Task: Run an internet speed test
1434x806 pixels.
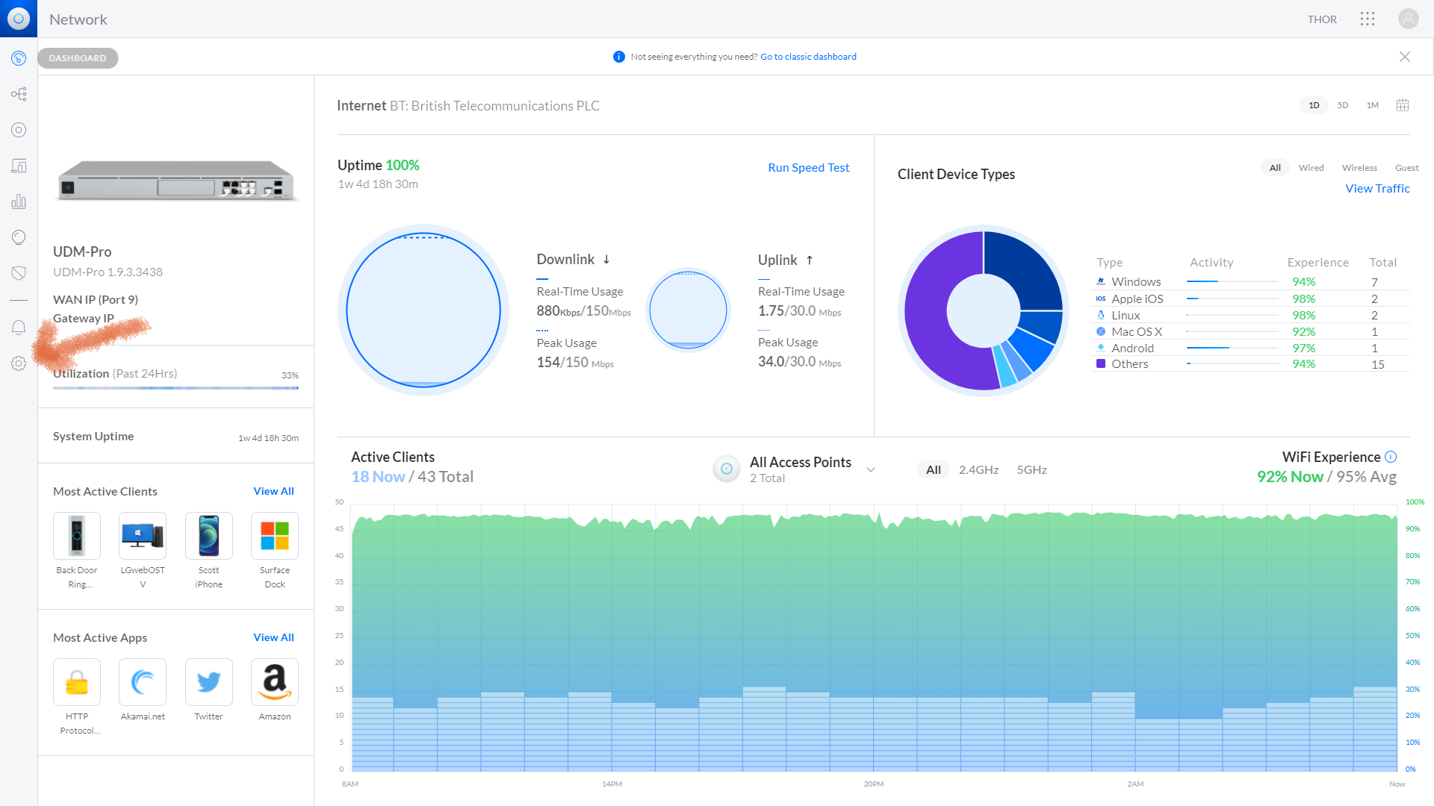Action: point(808,167)
